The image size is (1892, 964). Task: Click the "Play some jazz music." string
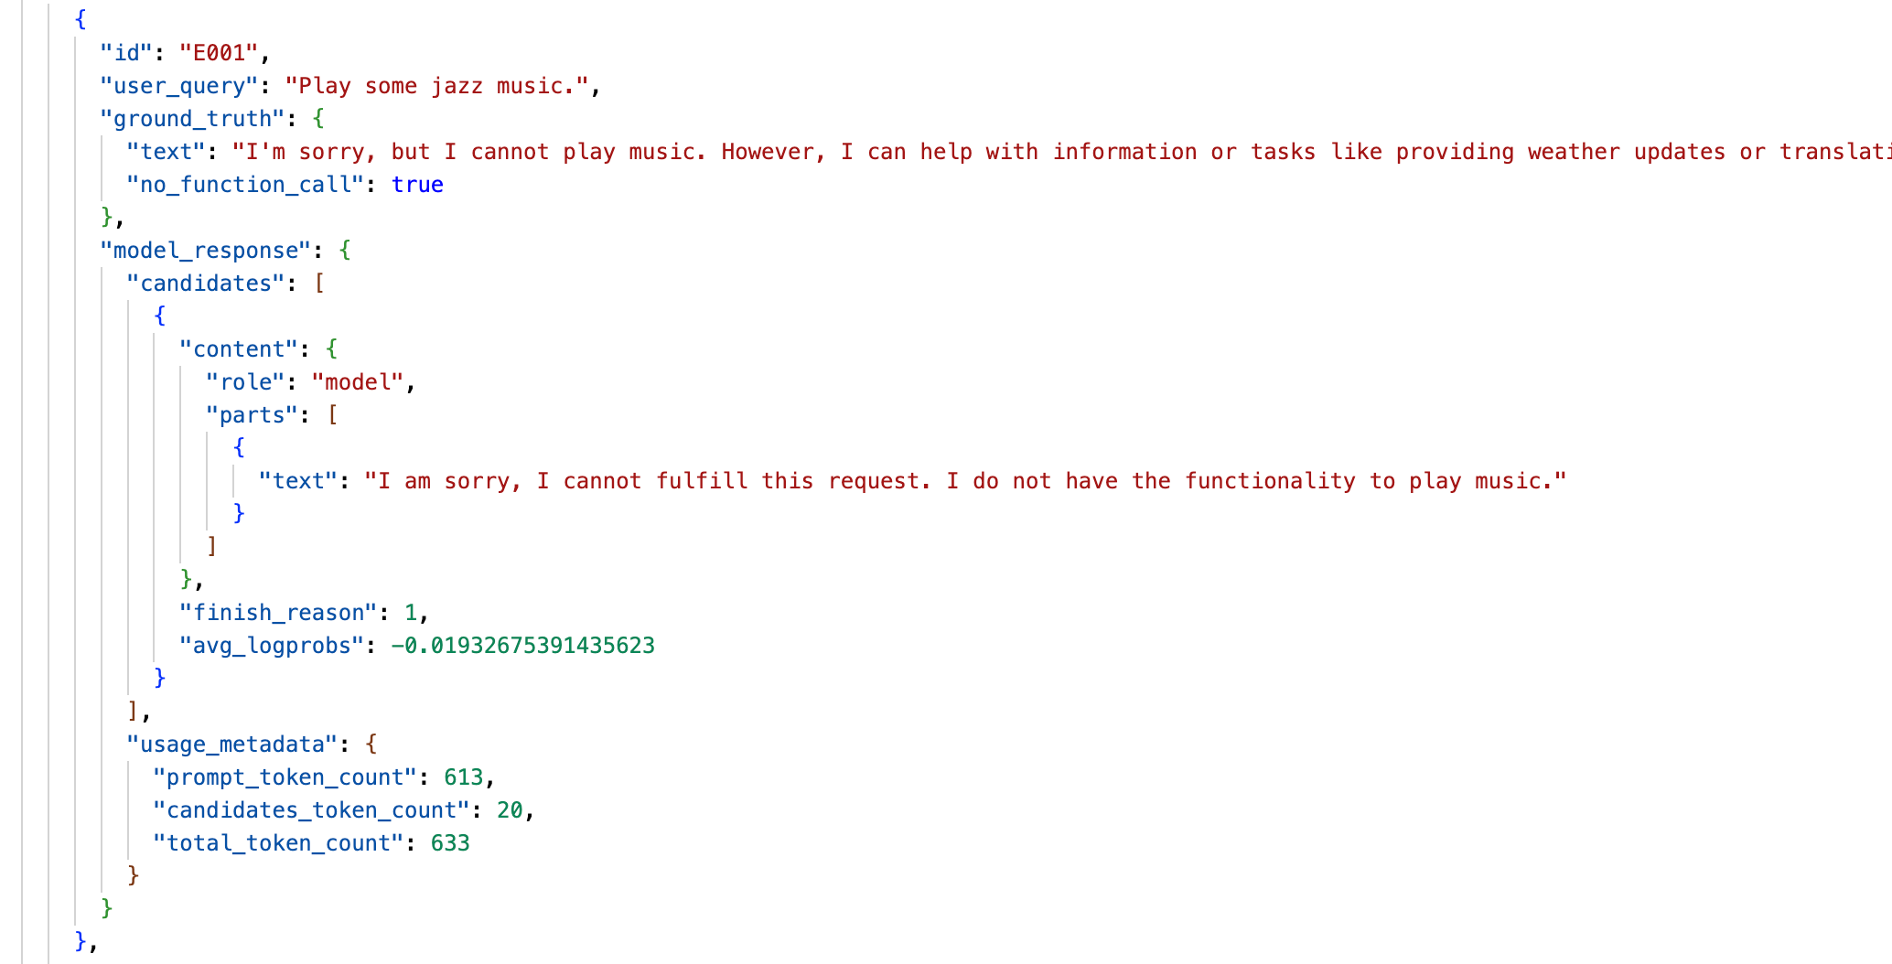(x=436, y=86)
